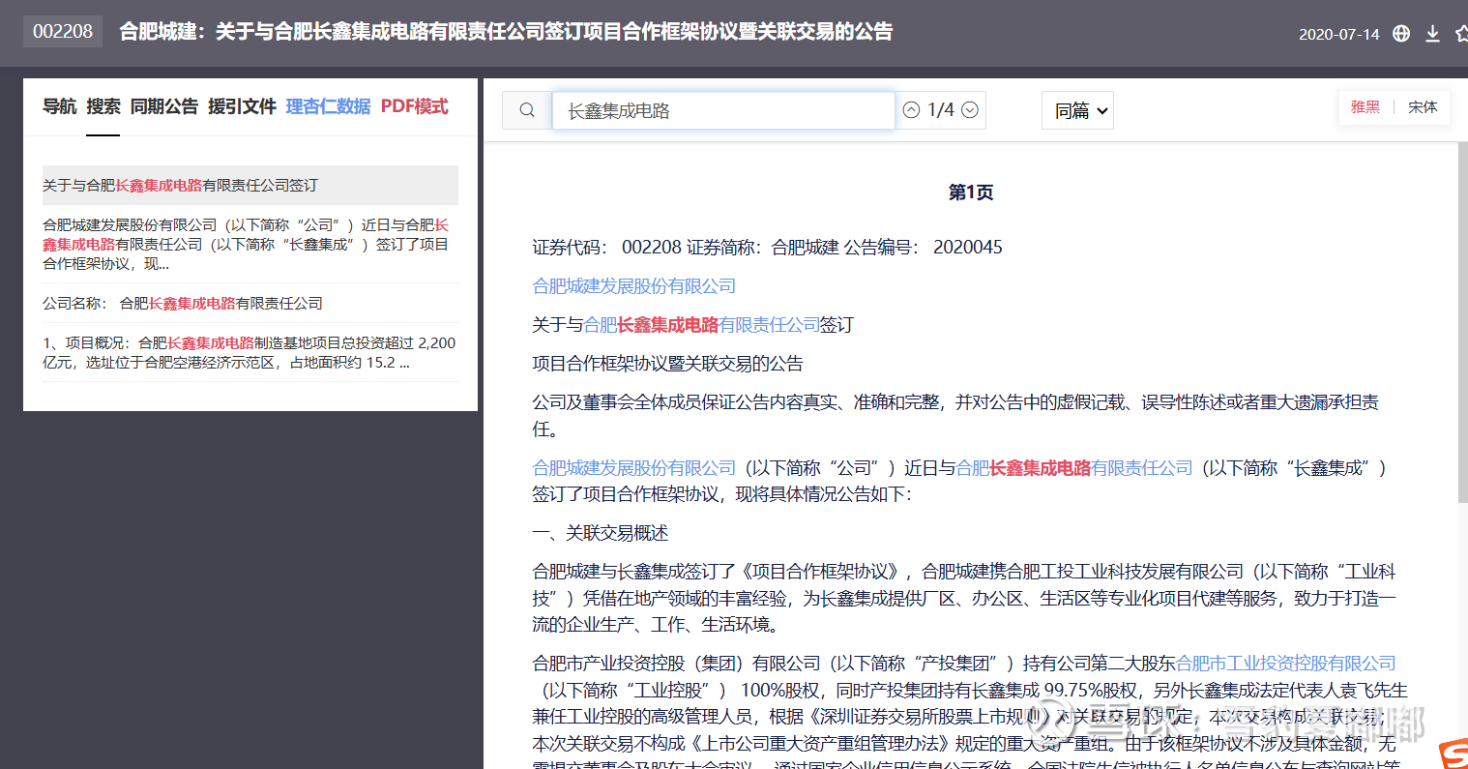Viewport: 1468px width, 769px height.
Task: Open the 同期公告 tab
Action: click(x=164, y=106)
